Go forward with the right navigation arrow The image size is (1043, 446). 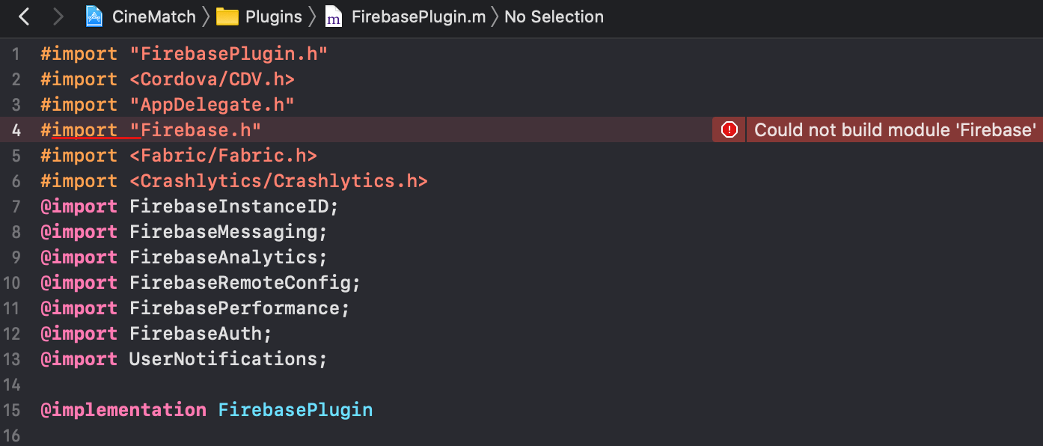click(x=58, y=16)
